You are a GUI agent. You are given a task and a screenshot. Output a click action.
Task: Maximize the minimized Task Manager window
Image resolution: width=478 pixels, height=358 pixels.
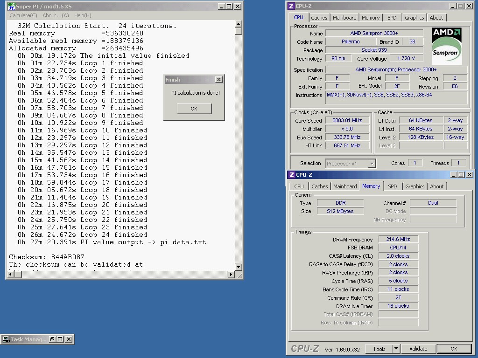(x=60, y=339)
